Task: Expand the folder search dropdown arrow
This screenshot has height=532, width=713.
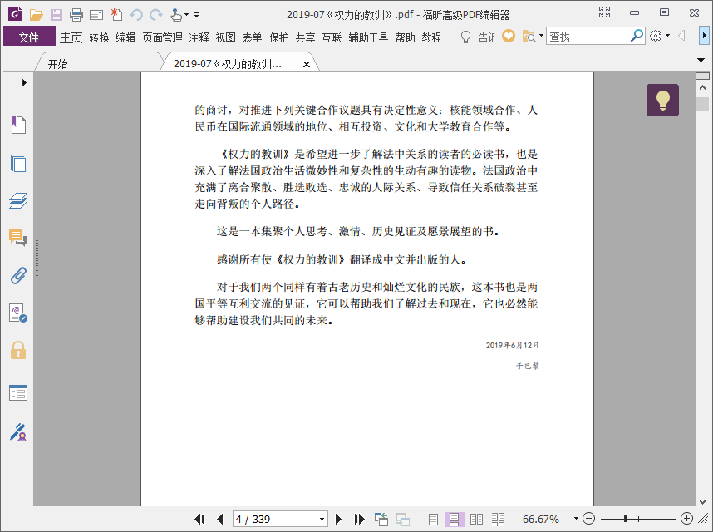Action: click(x=541, y=36)
